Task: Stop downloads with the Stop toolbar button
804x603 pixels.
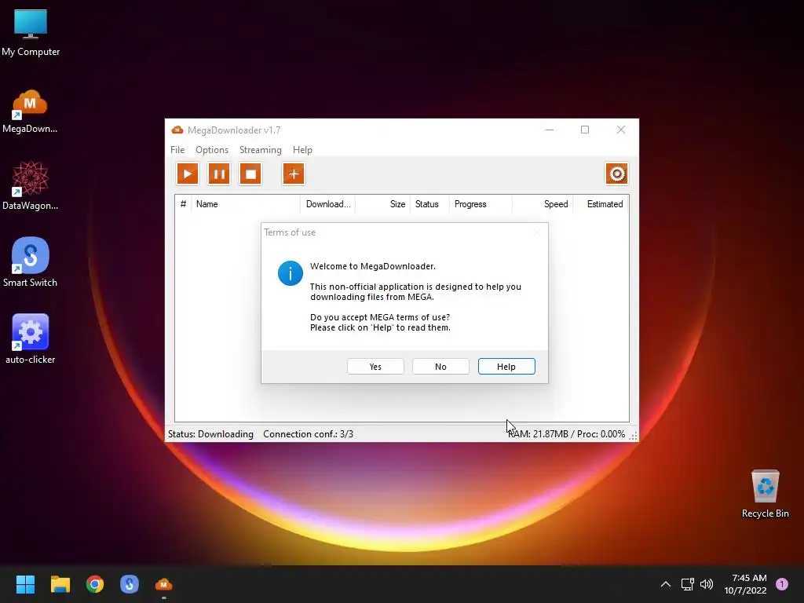Action: click(250, 174)
